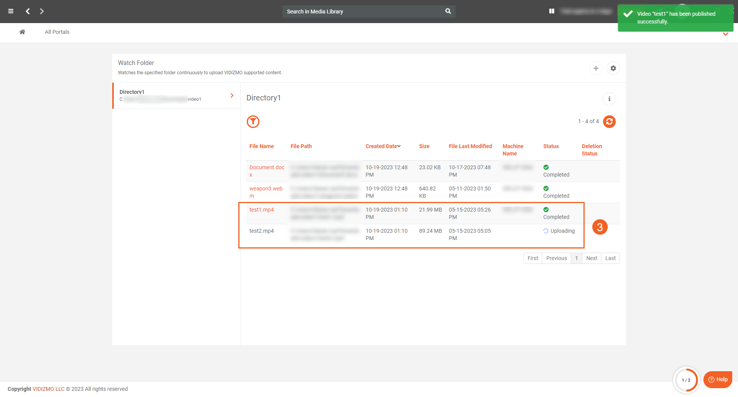Jump to Last page
This screenshot has width=738, height=397.
coord(610,258)
